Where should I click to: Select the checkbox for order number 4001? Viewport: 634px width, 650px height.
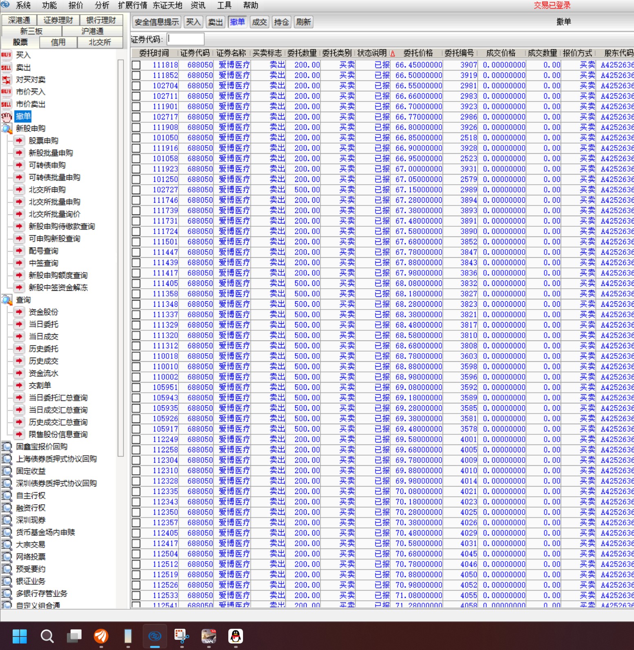click(x=136, y=440)
